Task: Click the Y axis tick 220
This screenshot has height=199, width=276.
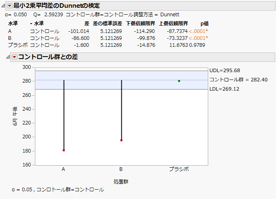Action: point(26,123)
